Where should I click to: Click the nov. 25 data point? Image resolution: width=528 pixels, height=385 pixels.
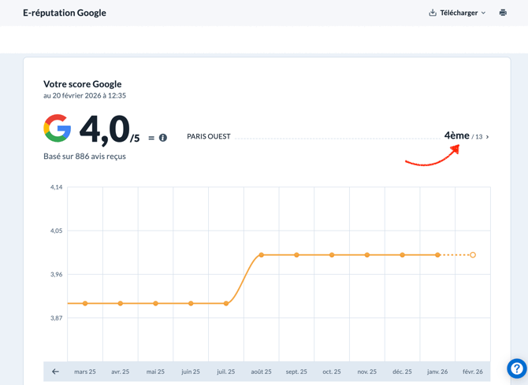click(x=367, y=255)
